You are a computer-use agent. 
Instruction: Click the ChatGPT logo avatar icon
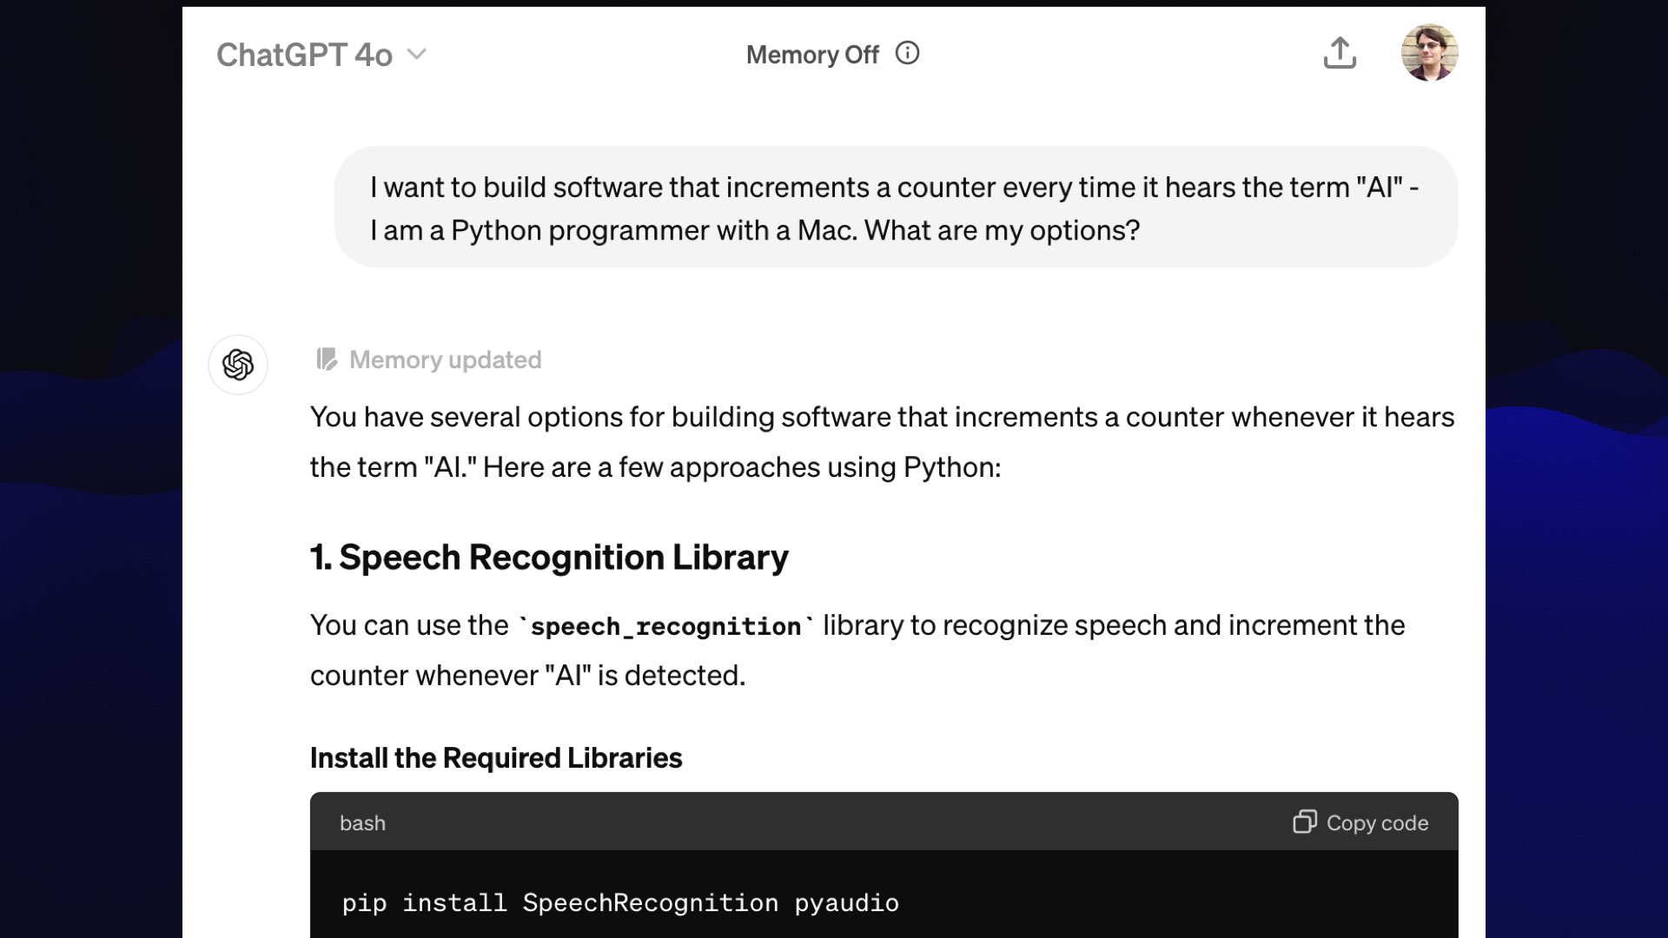click(x=238, y=365)
